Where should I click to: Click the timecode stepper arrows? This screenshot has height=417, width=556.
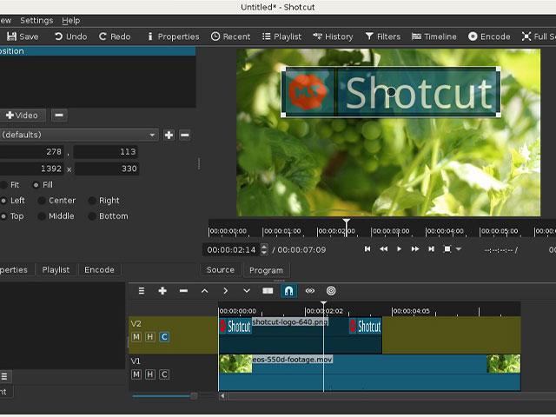point(264,249)
